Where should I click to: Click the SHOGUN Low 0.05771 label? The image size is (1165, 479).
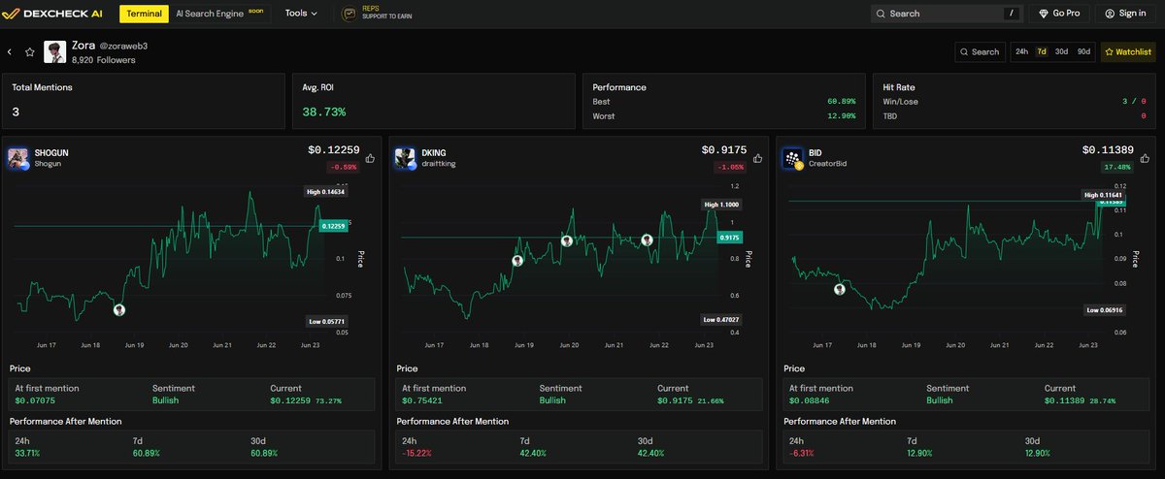pos(326,320)
